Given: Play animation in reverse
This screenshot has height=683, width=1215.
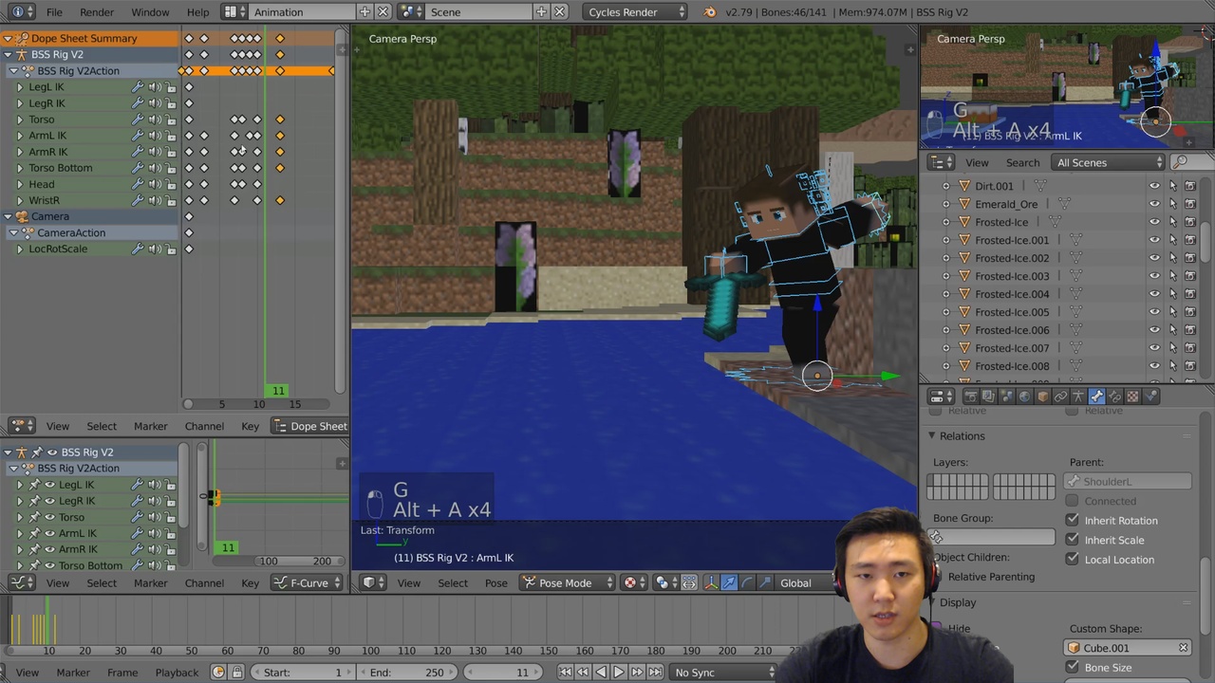Looking at the screenshot, I should click(x=601, y=673).
